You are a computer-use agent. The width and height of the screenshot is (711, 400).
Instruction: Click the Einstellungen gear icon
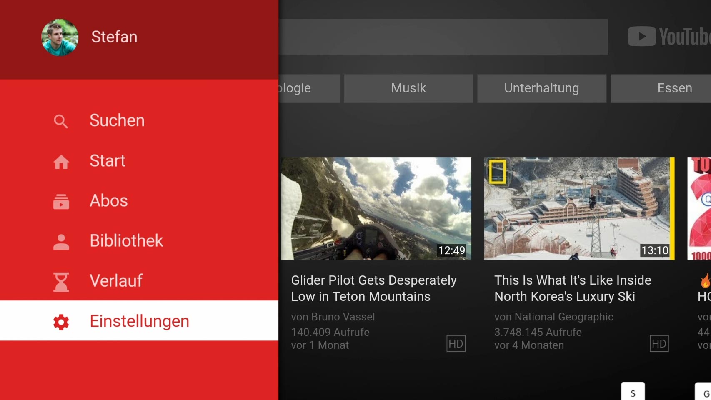pos(61,322)
